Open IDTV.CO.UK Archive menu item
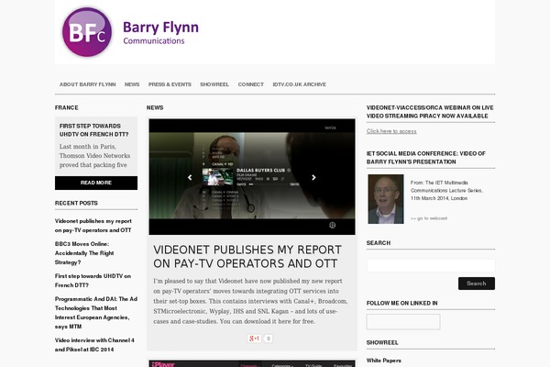Viewport: 550px width, 367px height. click(299, 84)
